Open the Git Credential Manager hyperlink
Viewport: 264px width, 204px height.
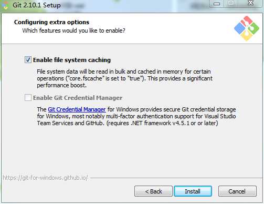77,109
